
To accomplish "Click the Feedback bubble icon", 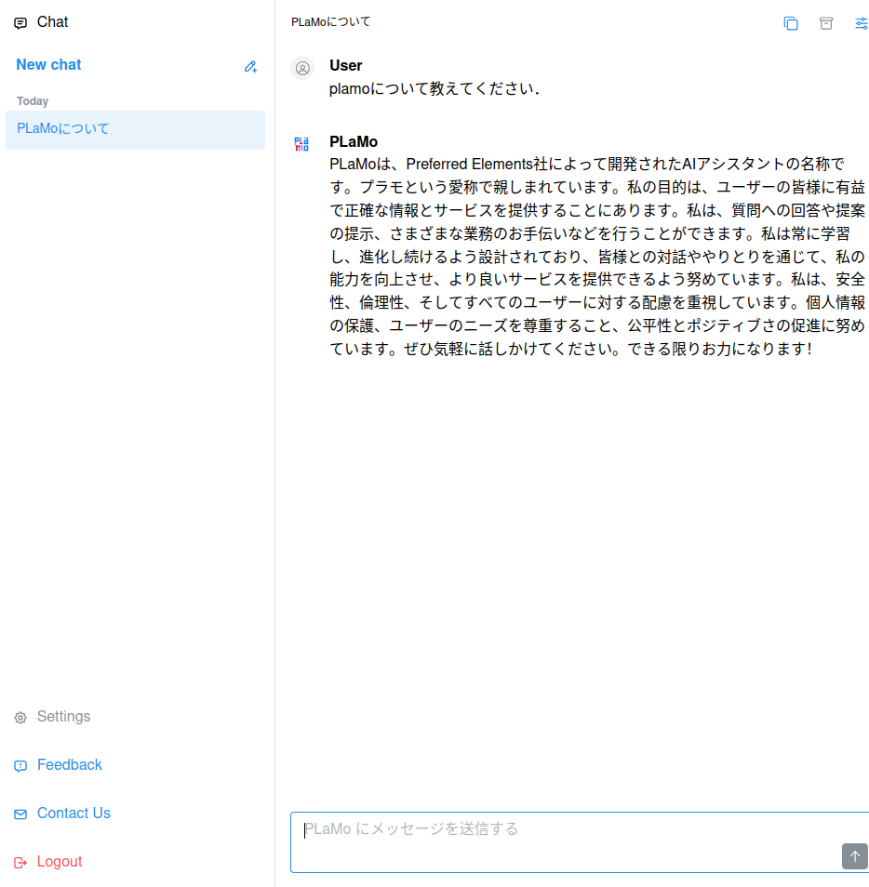I will coord(20,766).
